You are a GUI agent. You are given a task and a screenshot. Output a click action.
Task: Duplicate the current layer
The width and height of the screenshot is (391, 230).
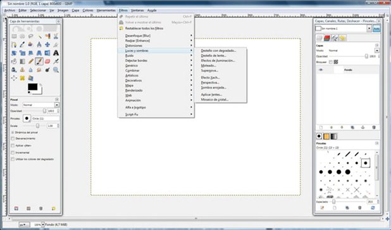point(352,128)
